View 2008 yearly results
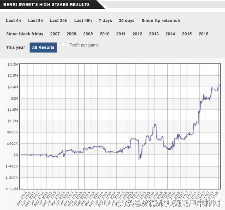Image resolution: width=225 pixels, height=210 pixels. (71, 34)
